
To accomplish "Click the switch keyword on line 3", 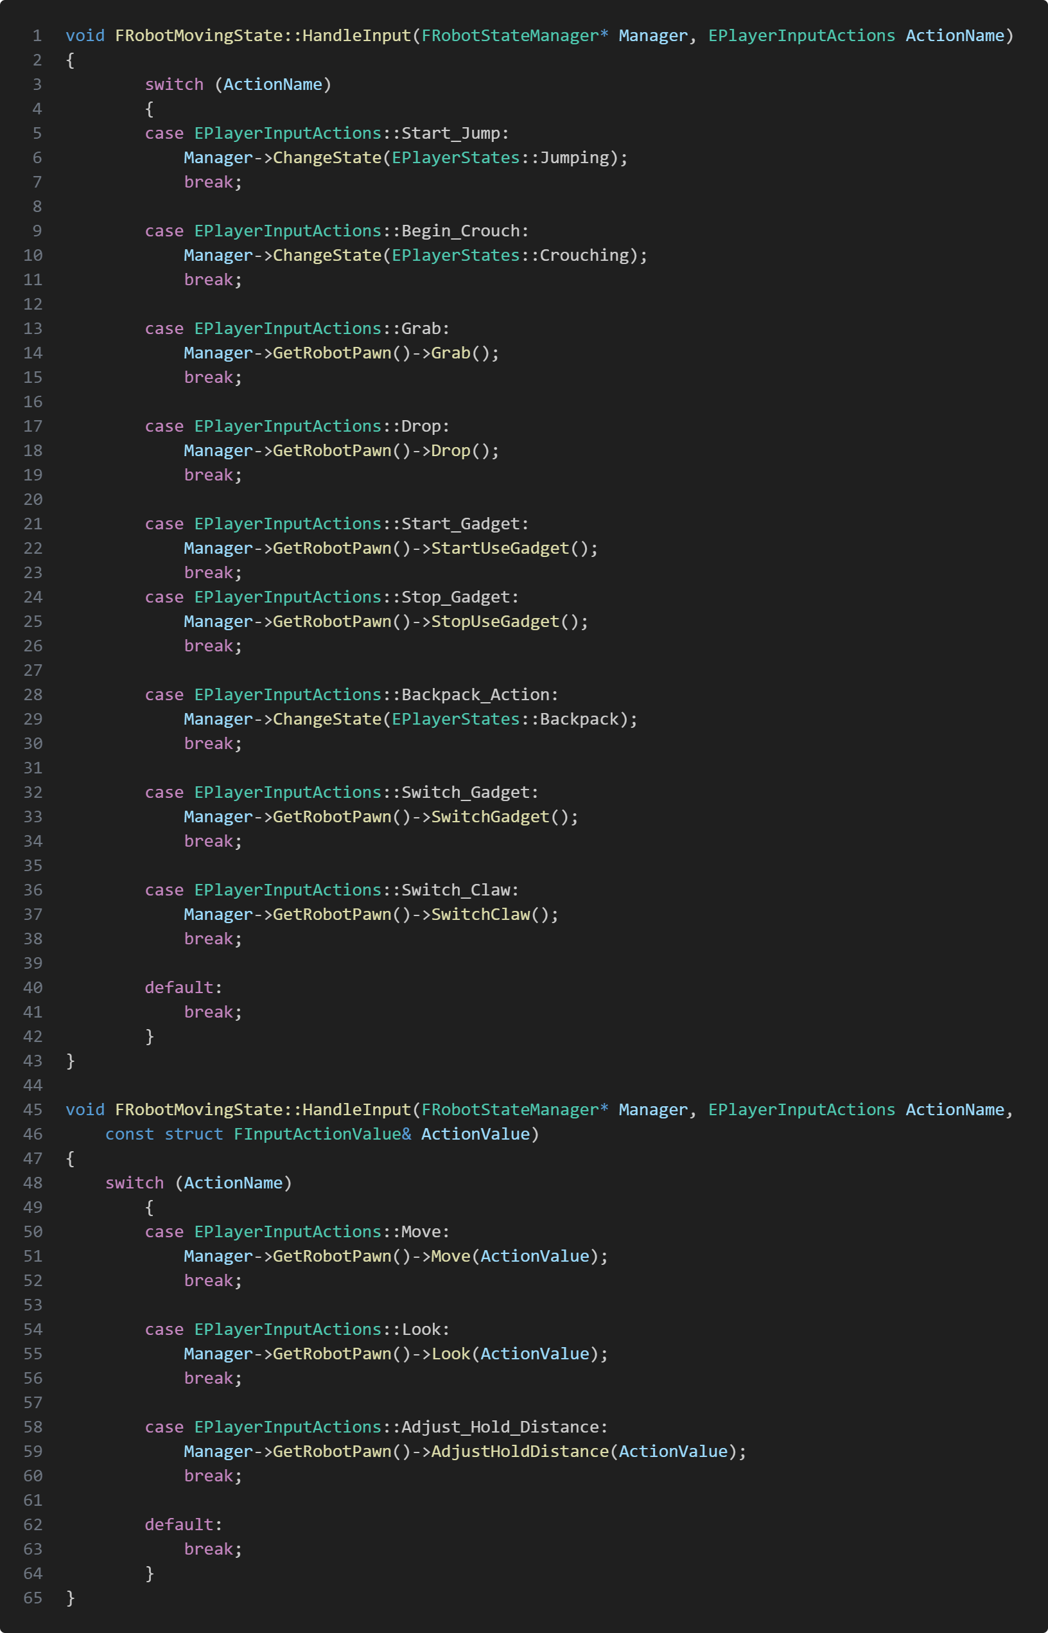I will [x=174, y=84].
